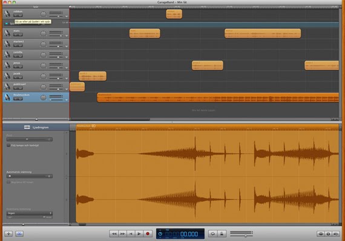Click the jonas track instrument icon
Image resolution: width=345 pixels, height=241 pixels.
[7, 65]
